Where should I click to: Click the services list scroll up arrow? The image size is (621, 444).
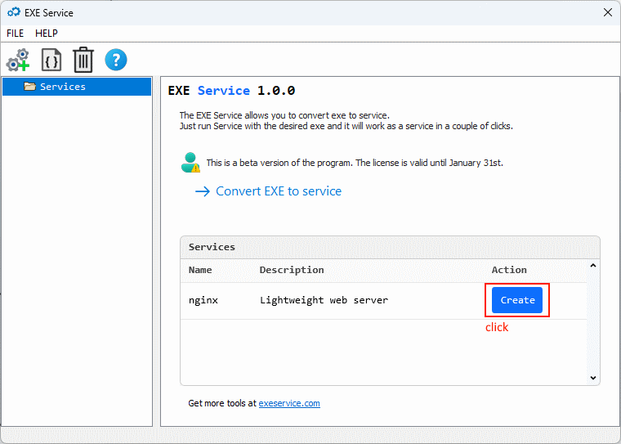coord(593,266)
